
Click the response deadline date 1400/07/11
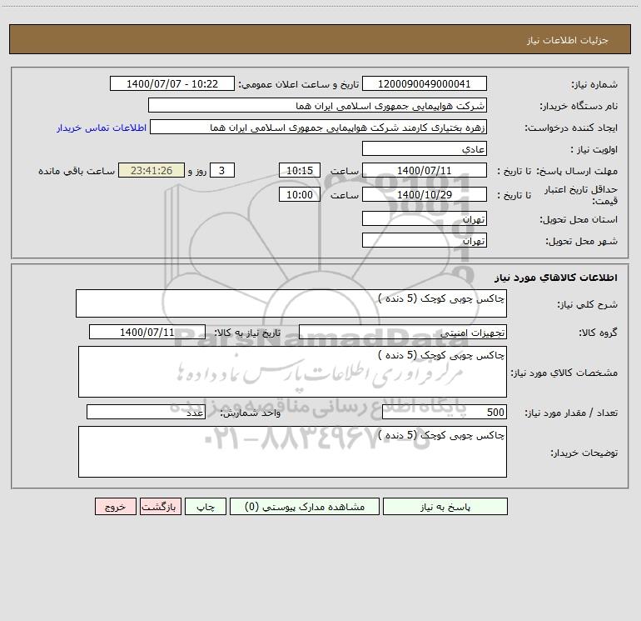point(425,170)
